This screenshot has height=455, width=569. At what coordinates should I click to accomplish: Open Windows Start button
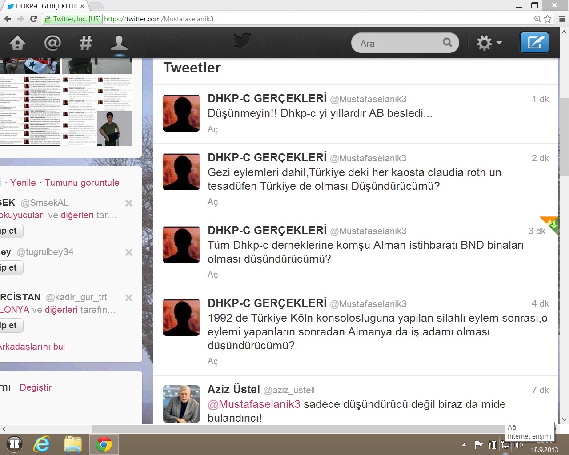pos(15,444)
